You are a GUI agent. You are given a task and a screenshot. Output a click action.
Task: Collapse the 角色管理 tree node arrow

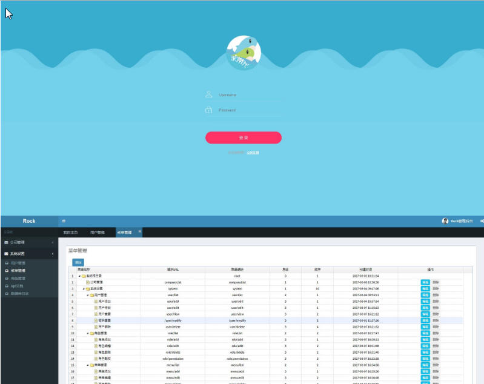[88, 333]
